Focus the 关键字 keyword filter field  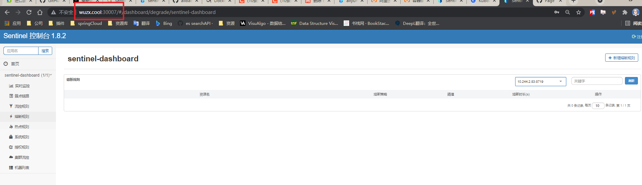coord(597,81)
